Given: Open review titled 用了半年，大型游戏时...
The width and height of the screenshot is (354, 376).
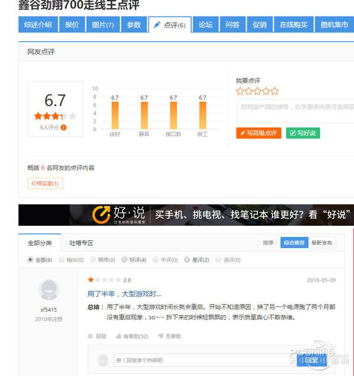Looking at the screenshot, I should point(124,293).
